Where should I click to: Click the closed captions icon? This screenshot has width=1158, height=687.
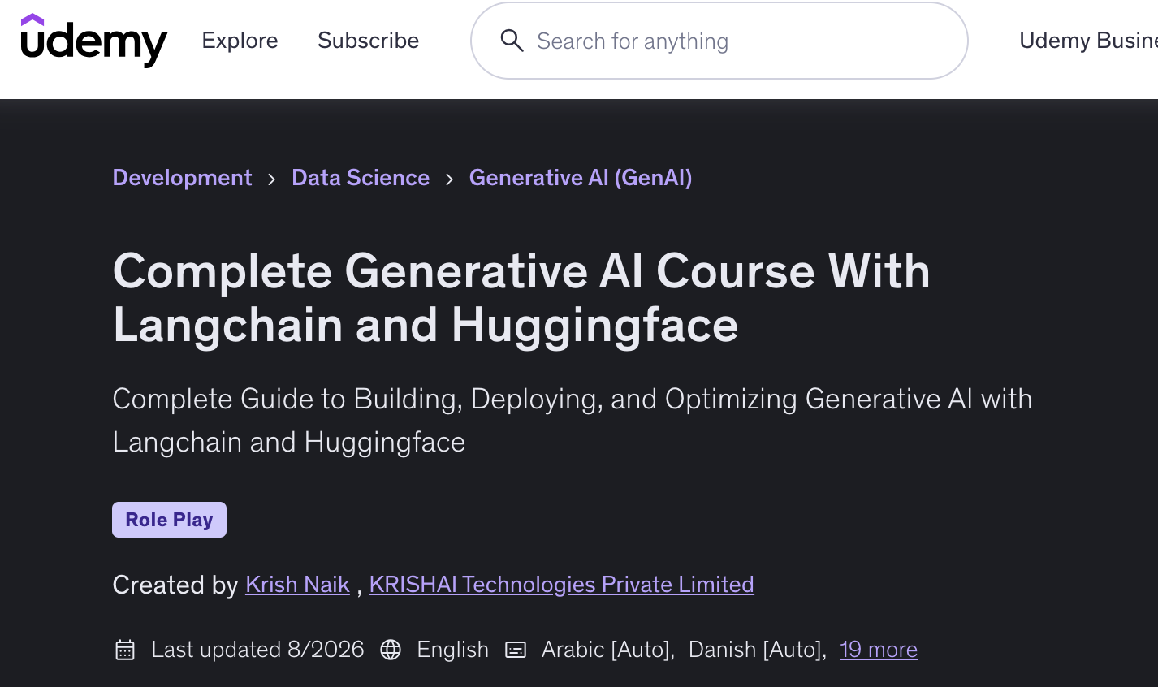pyautogui.click(x=516, y=650)
